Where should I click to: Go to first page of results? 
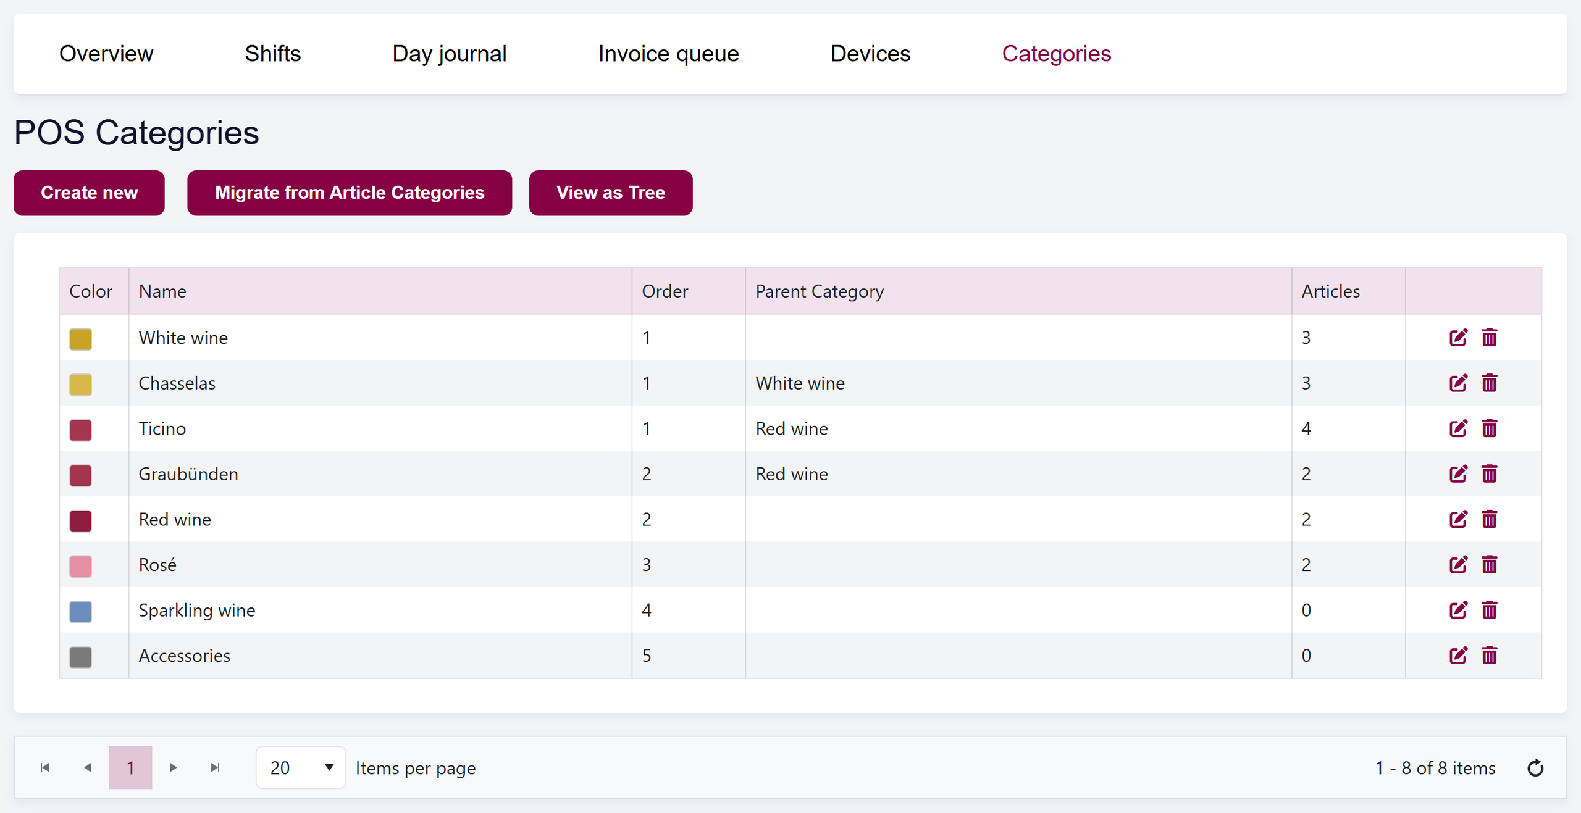(44, 767)
